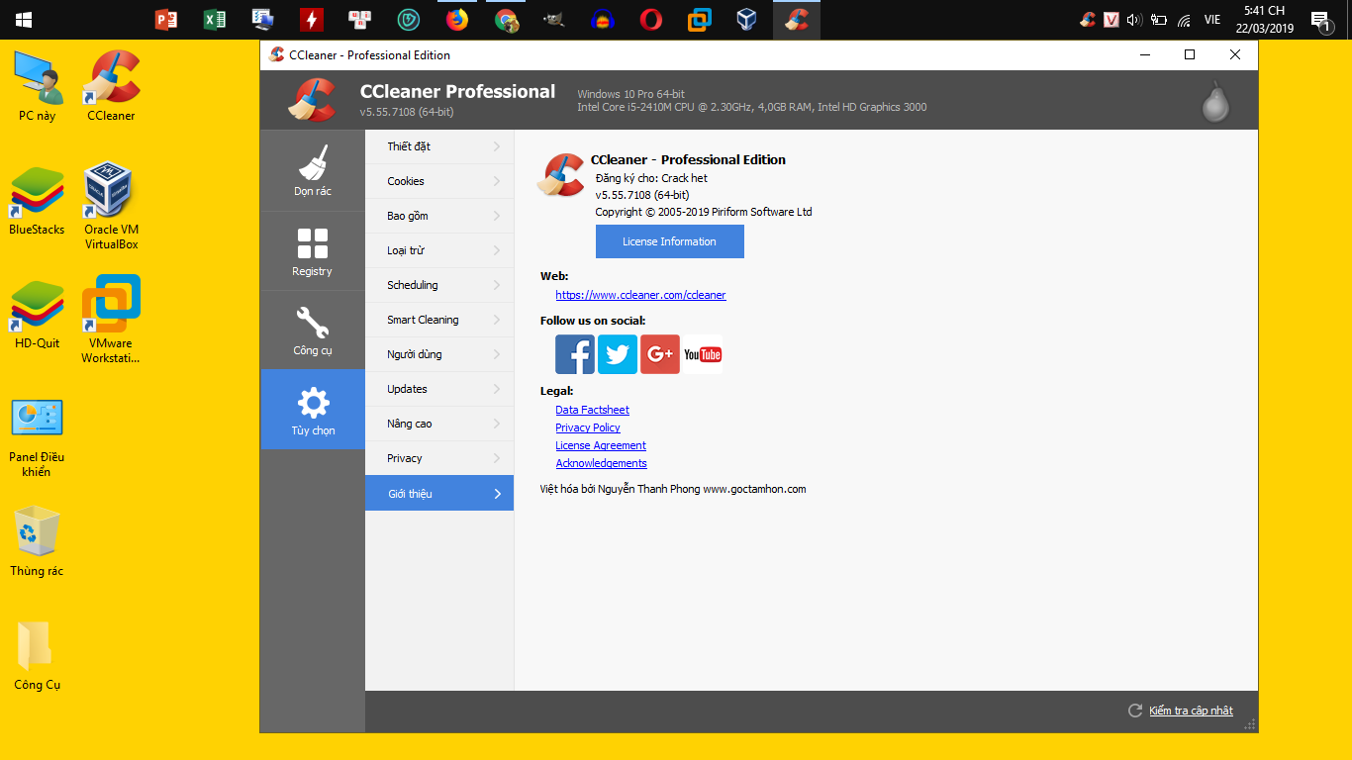
Task: Expand the Updates chevron
Action: (497, 389)
